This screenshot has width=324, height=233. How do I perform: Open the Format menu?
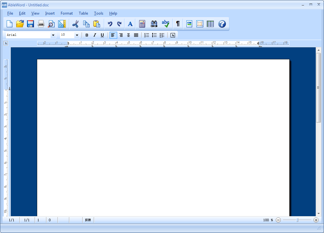66,13
